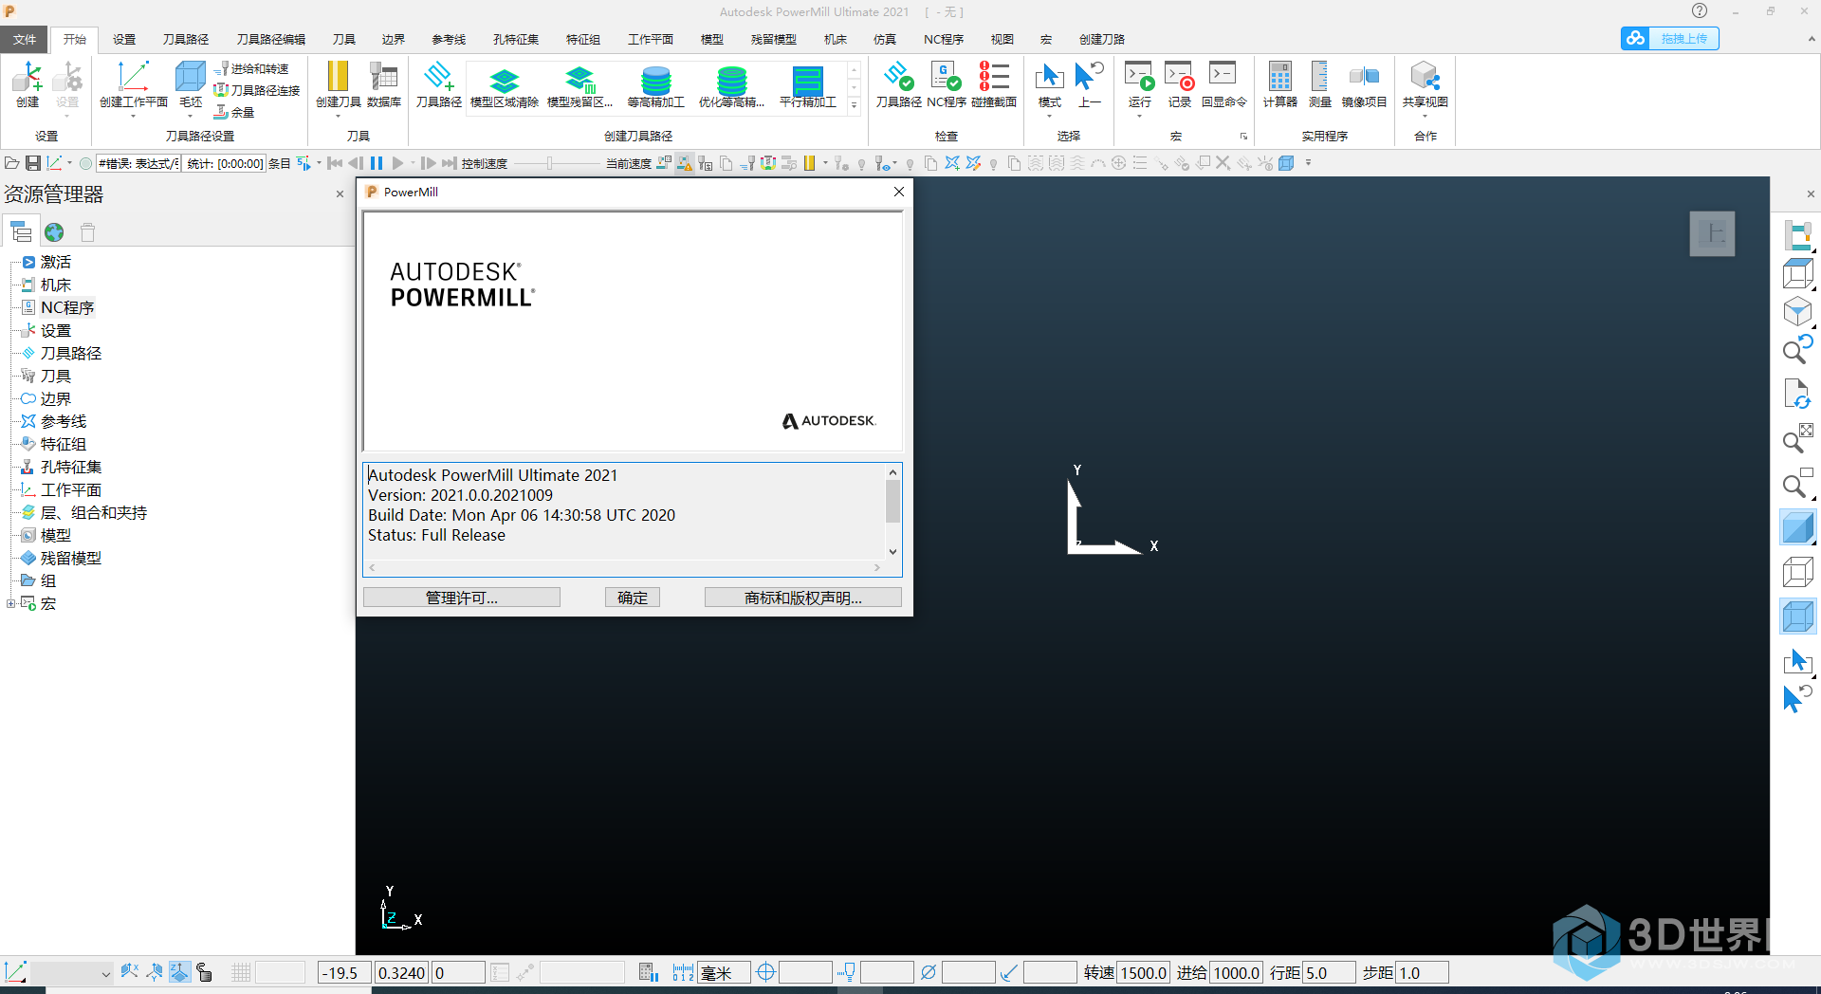
Task: Click the 记录 macro record icon
Action: click(x=1179, y=77)
